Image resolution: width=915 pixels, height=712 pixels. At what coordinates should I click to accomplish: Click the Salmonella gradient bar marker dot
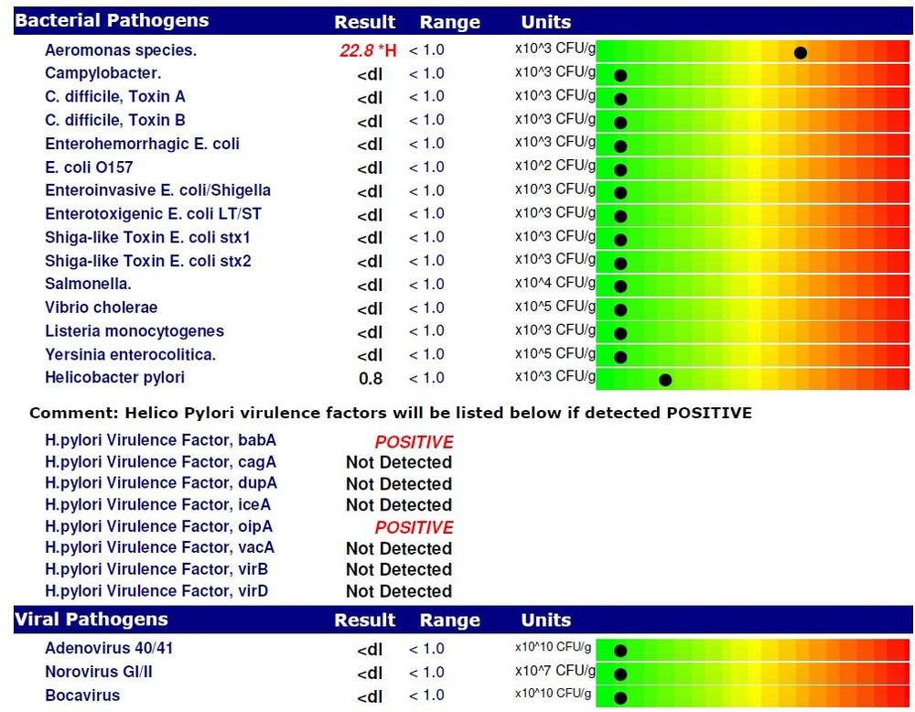(620, 286)
